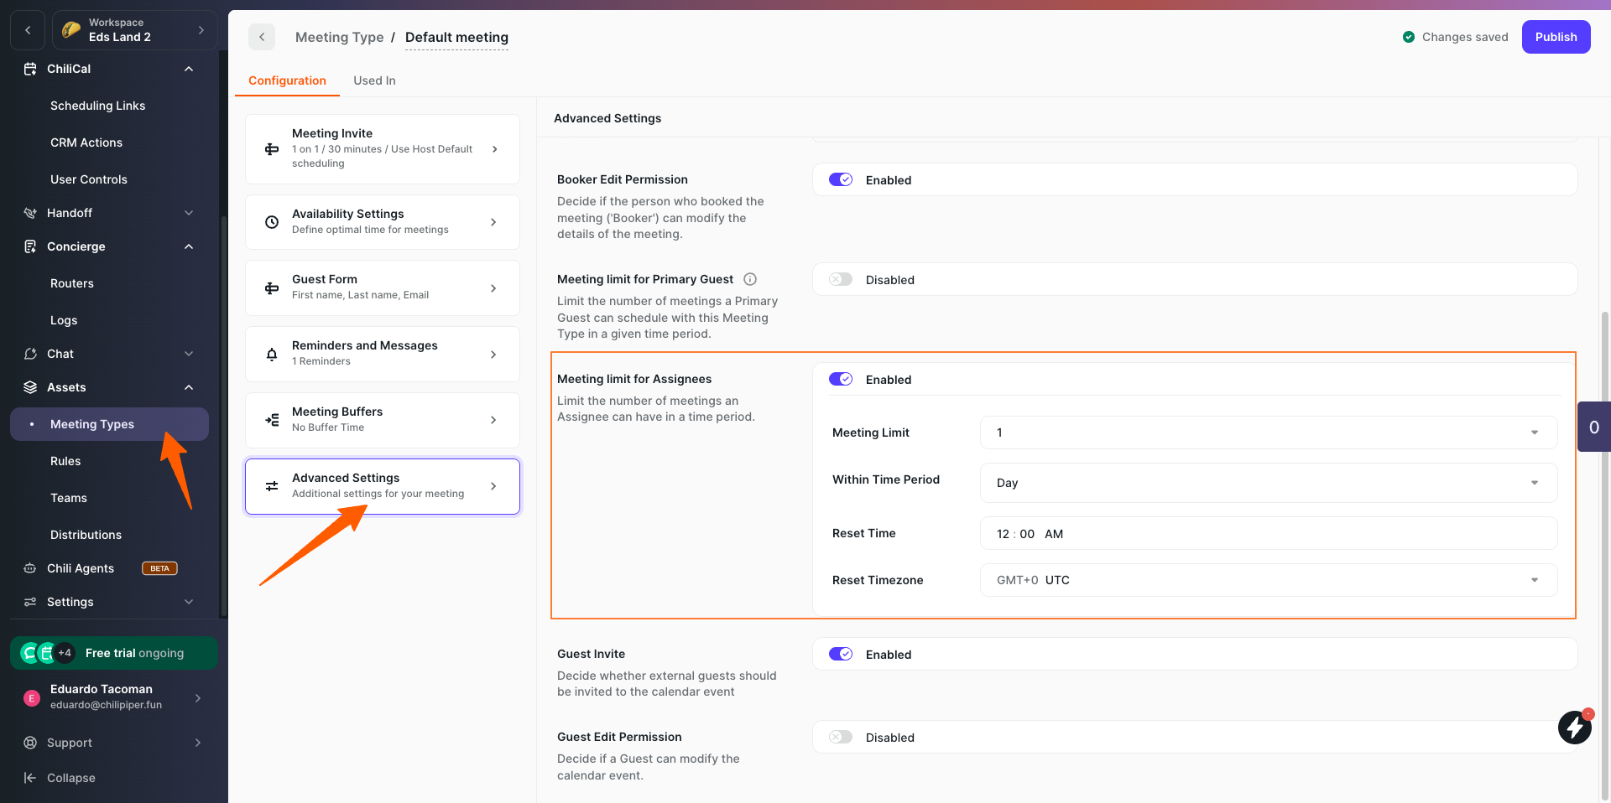Open the Within Time Period dropdown
Image resolution: width=1611 pixels, height=803 pixels.
[1268, 483]
